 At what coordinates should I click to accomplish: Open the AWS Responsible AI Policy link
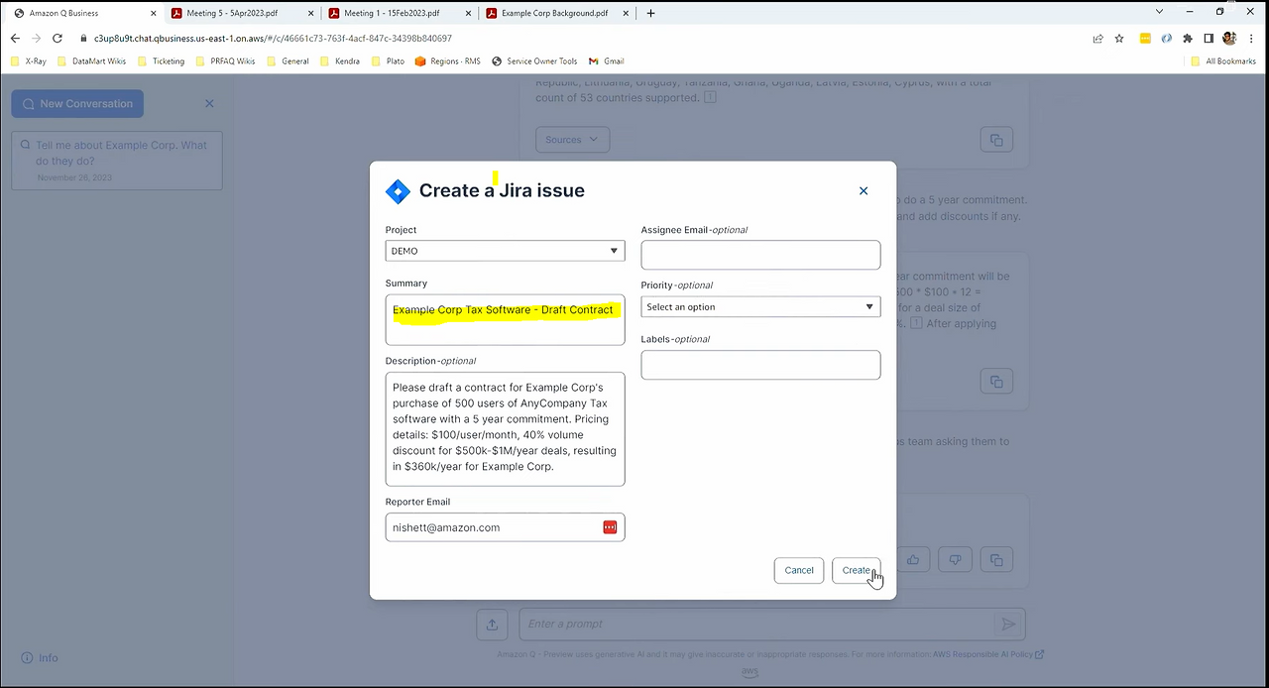click(988, 654)
